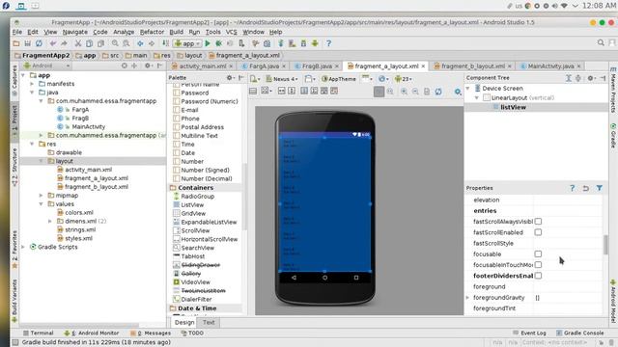Check the focusable property checkbox
The image size is (618, 347).
(538, 254)
